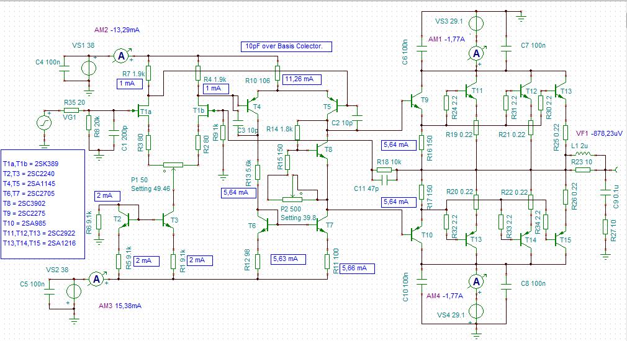Viewport: 627px width, 341px height.
Task: Select transistor T7 symbol
Action: 322,225
